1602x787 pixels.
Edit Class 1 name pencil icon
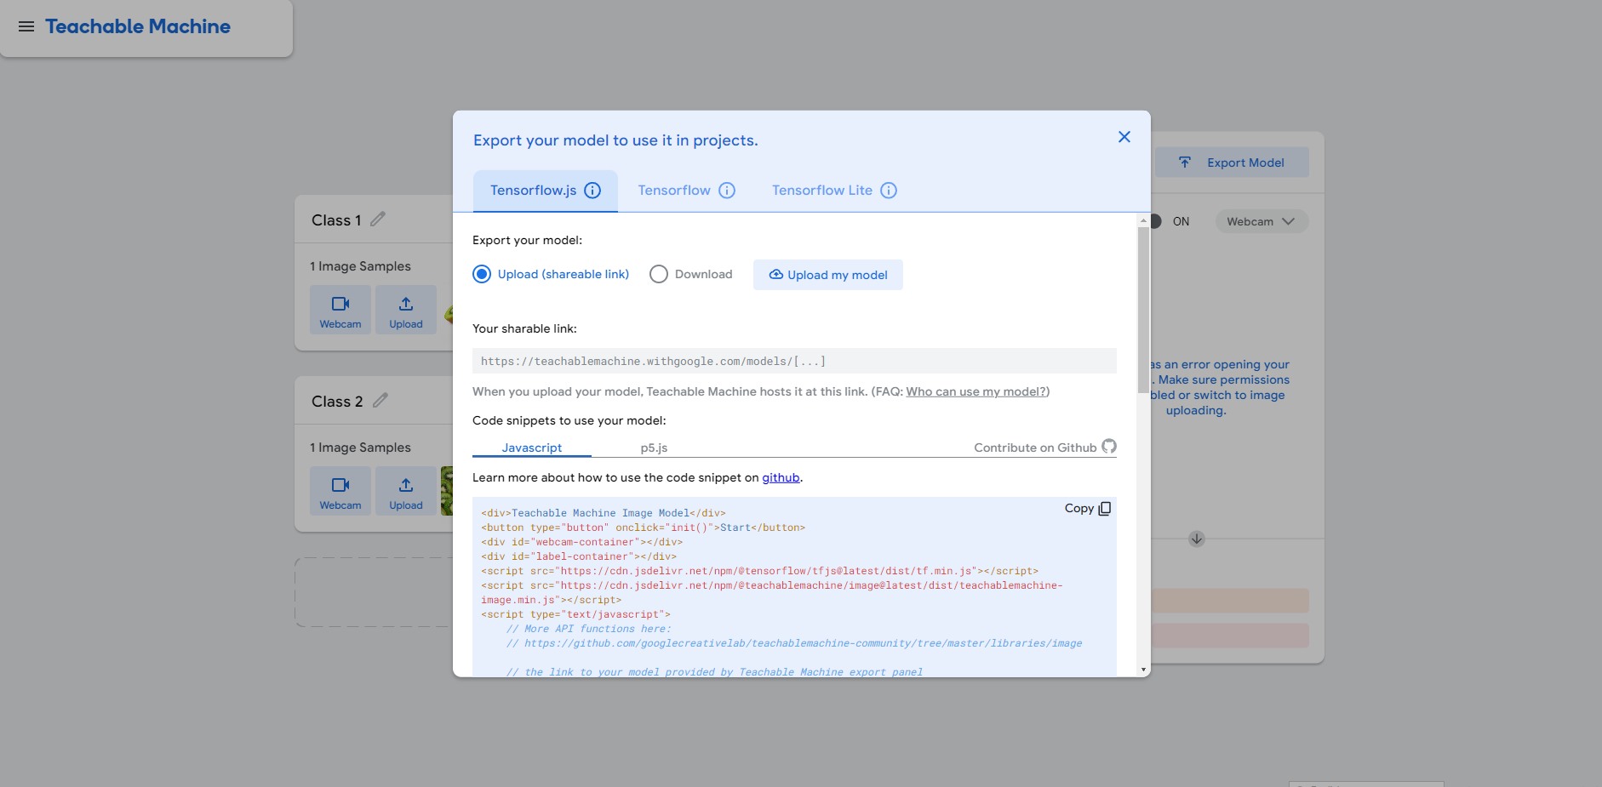tap(378, 220)
